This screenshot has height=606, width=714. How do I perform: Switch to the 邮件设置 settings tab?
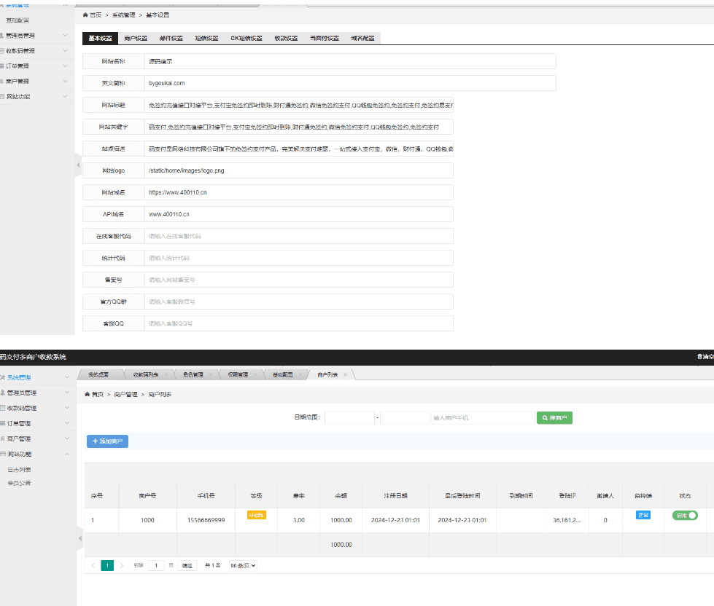click(172, 38)
